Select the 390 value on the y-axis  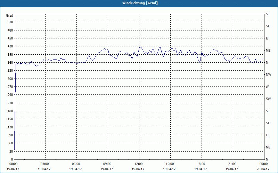pyautogui.click(x=10, y=55)
